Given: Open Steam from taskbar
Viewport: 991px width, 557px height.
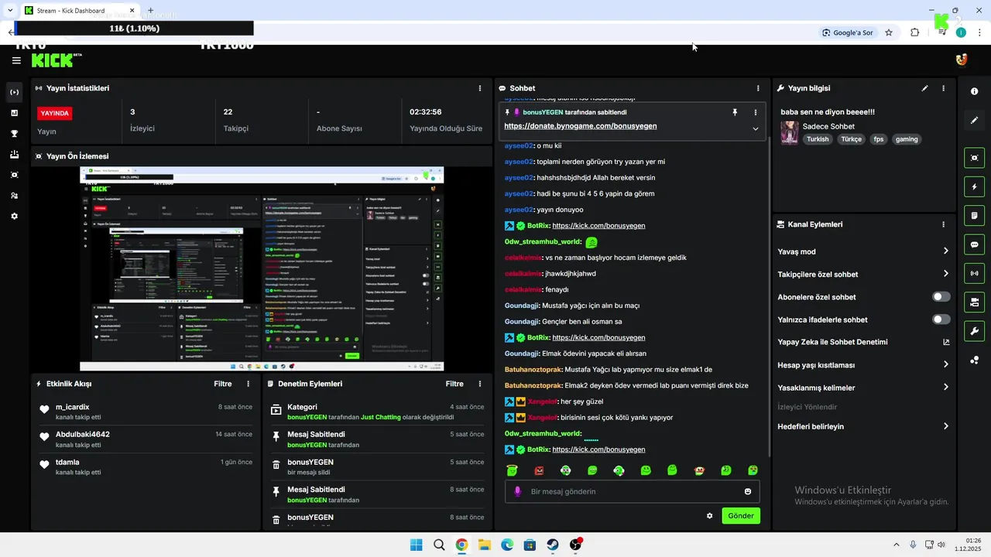Looking at the screenshot, I should pyautogui.click(x=553, y=545).
